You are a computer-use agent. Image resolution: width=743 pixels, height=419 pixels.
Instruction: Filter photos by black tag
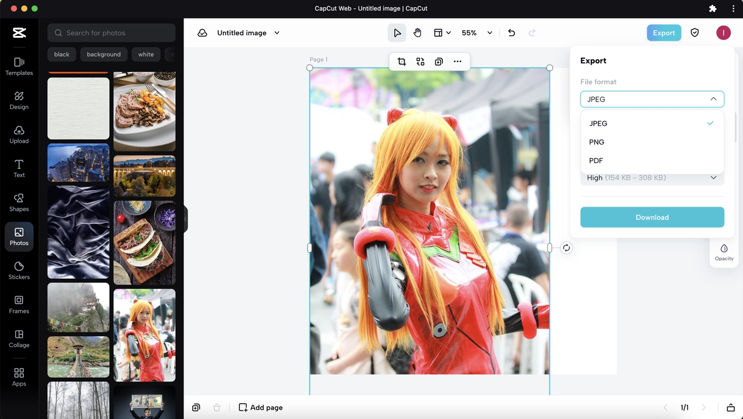62,55
